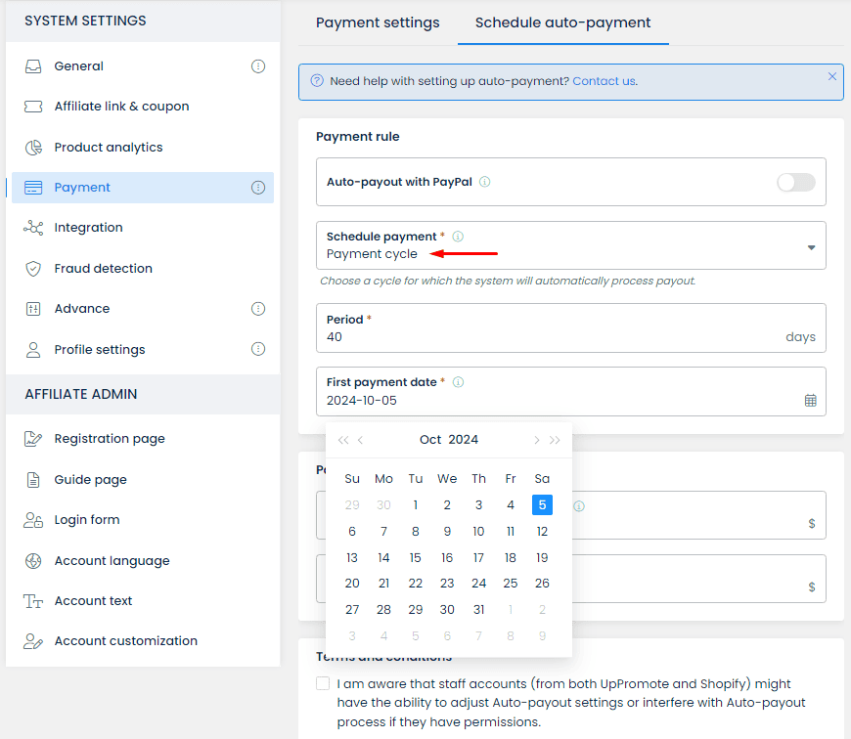Click info icon next to Profile settings
Viewport: 851px width, 739px height.
click(258, 349)
